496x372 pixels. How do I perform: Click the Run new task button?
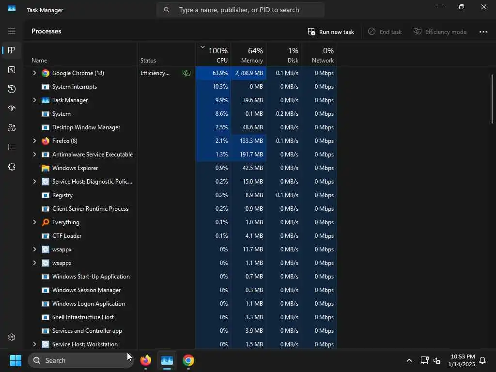pyautogui.click(x=331, y=31)
